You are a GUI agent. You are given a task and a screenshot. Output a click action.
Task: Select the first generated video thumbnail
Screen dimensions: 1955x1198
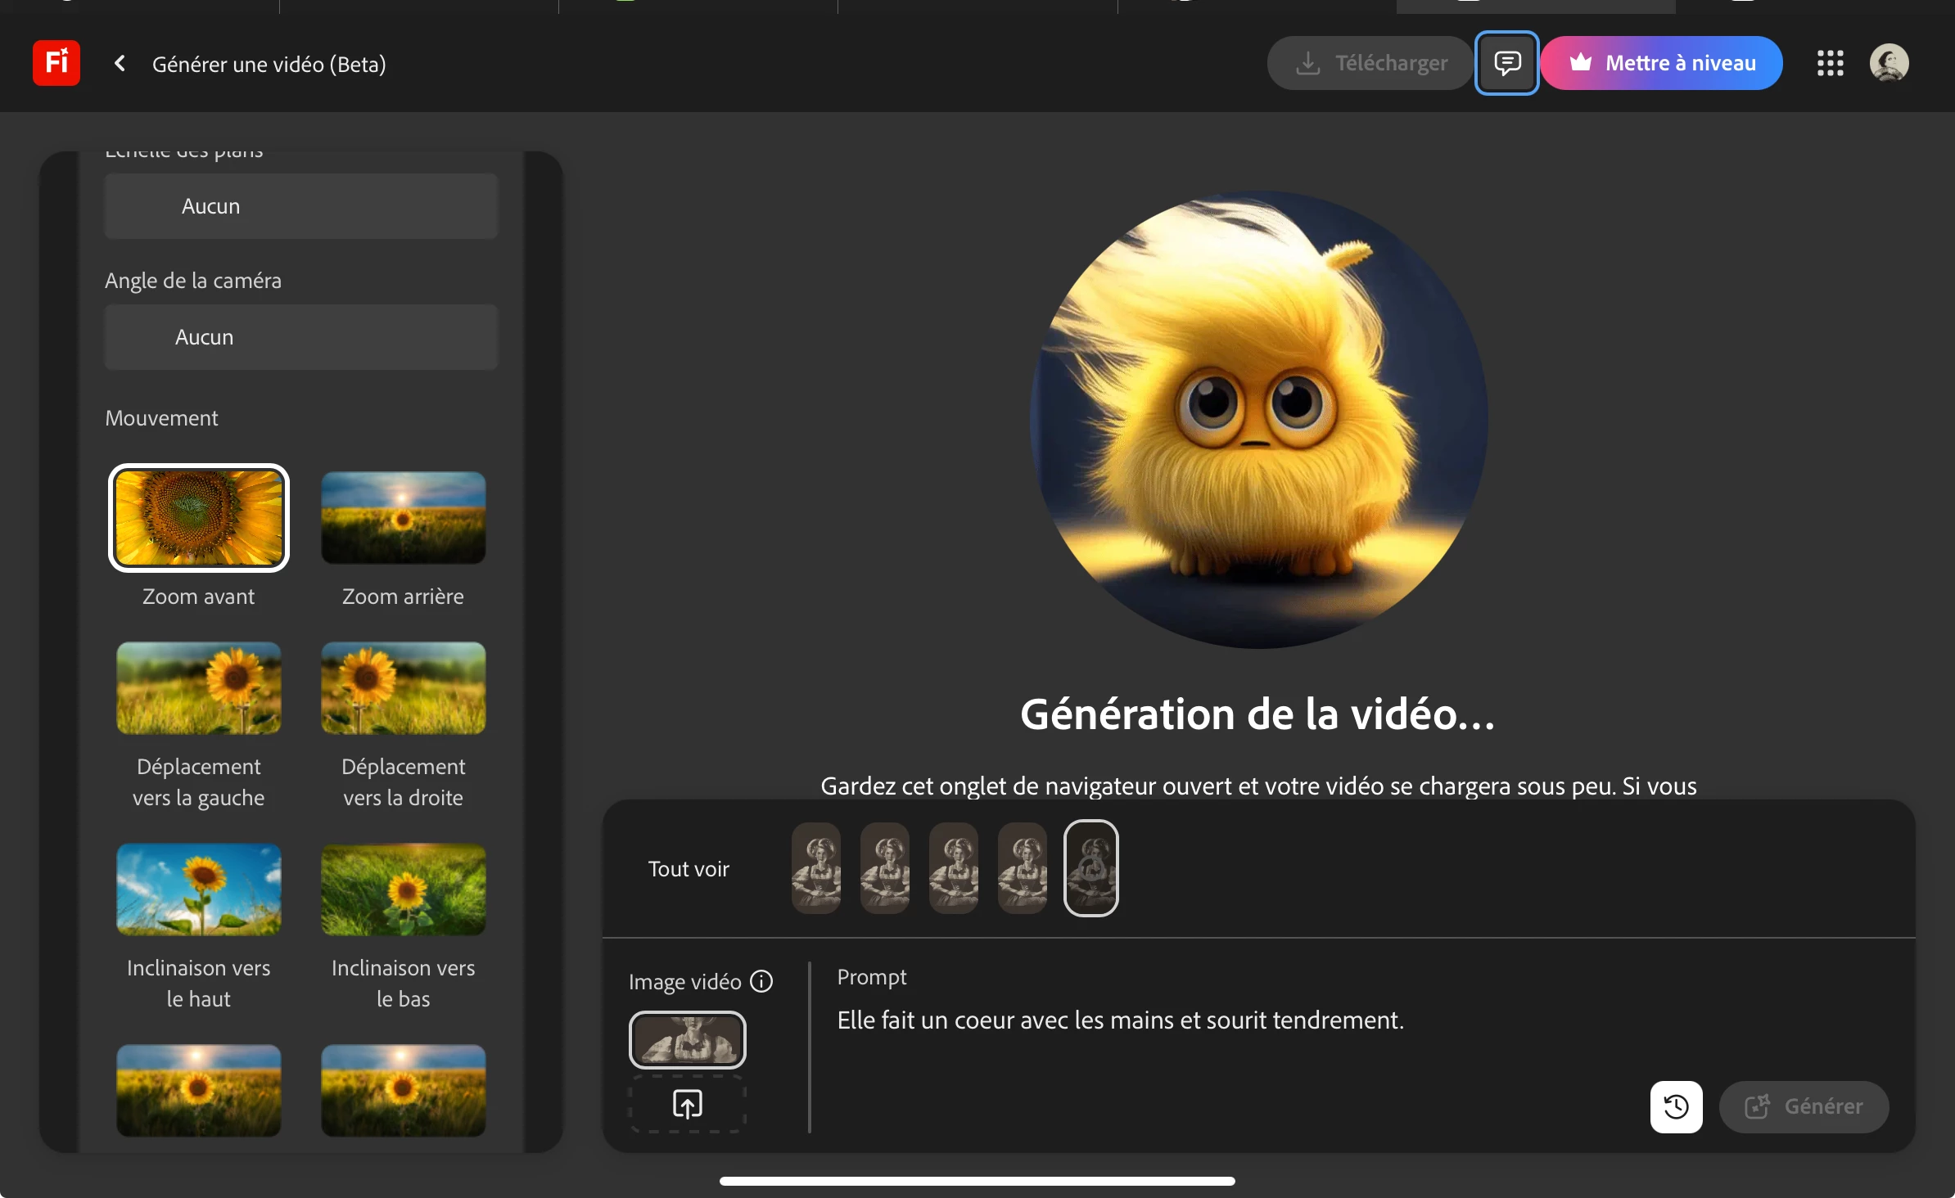coord(816,868)
